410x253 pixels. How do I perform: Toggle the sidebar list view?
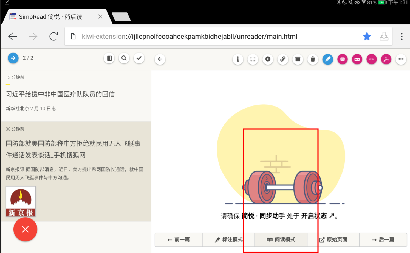[x=109, y=58]
